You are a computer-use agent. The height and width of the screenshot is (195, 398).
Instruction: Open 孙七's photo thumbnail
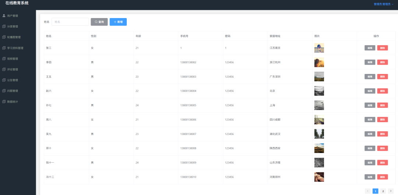click(319, 105)
